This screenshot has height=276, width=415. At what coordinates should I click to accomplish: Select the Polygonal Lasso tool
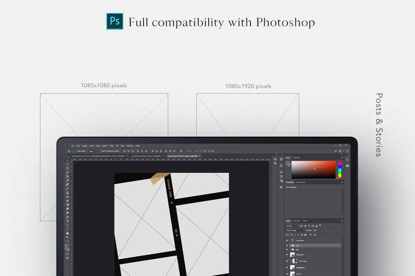(67, 168)
